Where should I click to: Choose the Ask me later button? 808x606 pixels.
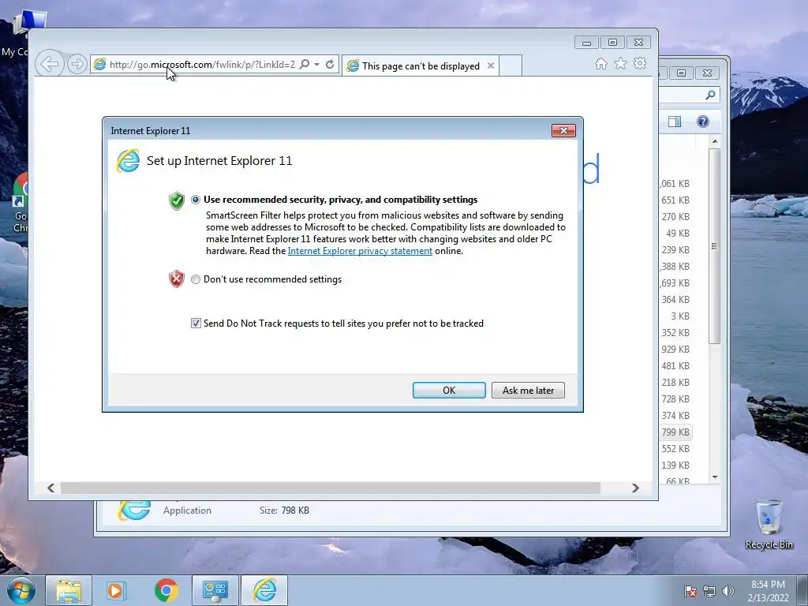(528, 390)
